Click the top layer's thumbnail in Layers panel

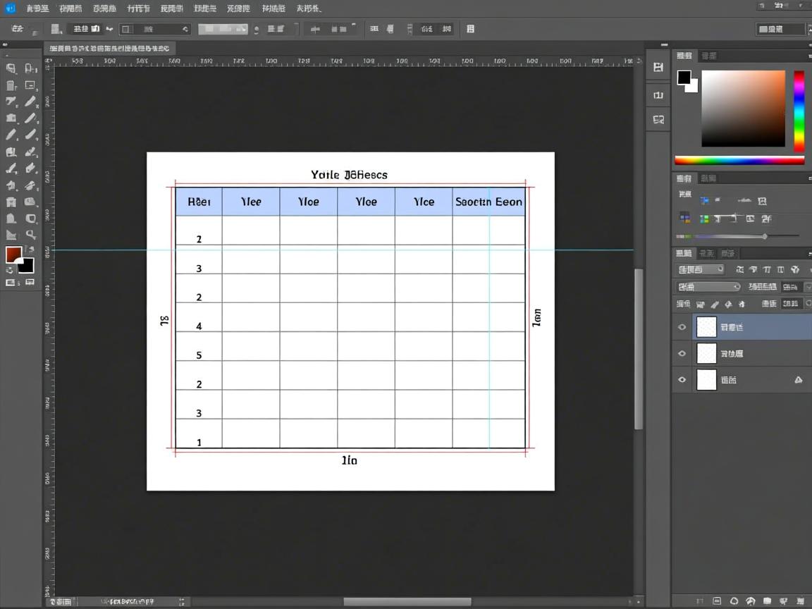tap(706, 327)
